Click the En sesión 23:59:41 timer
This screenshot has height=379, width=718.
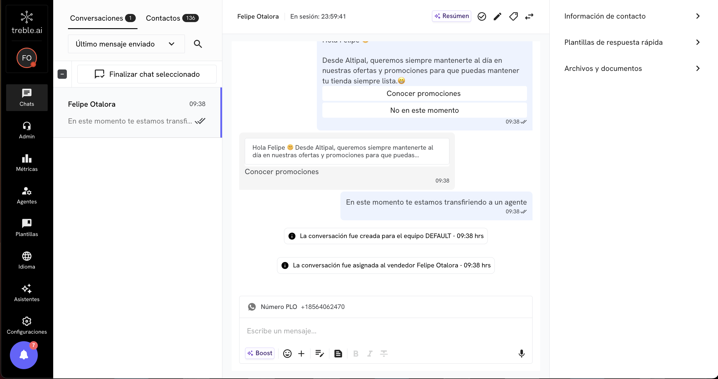point(318,17)
